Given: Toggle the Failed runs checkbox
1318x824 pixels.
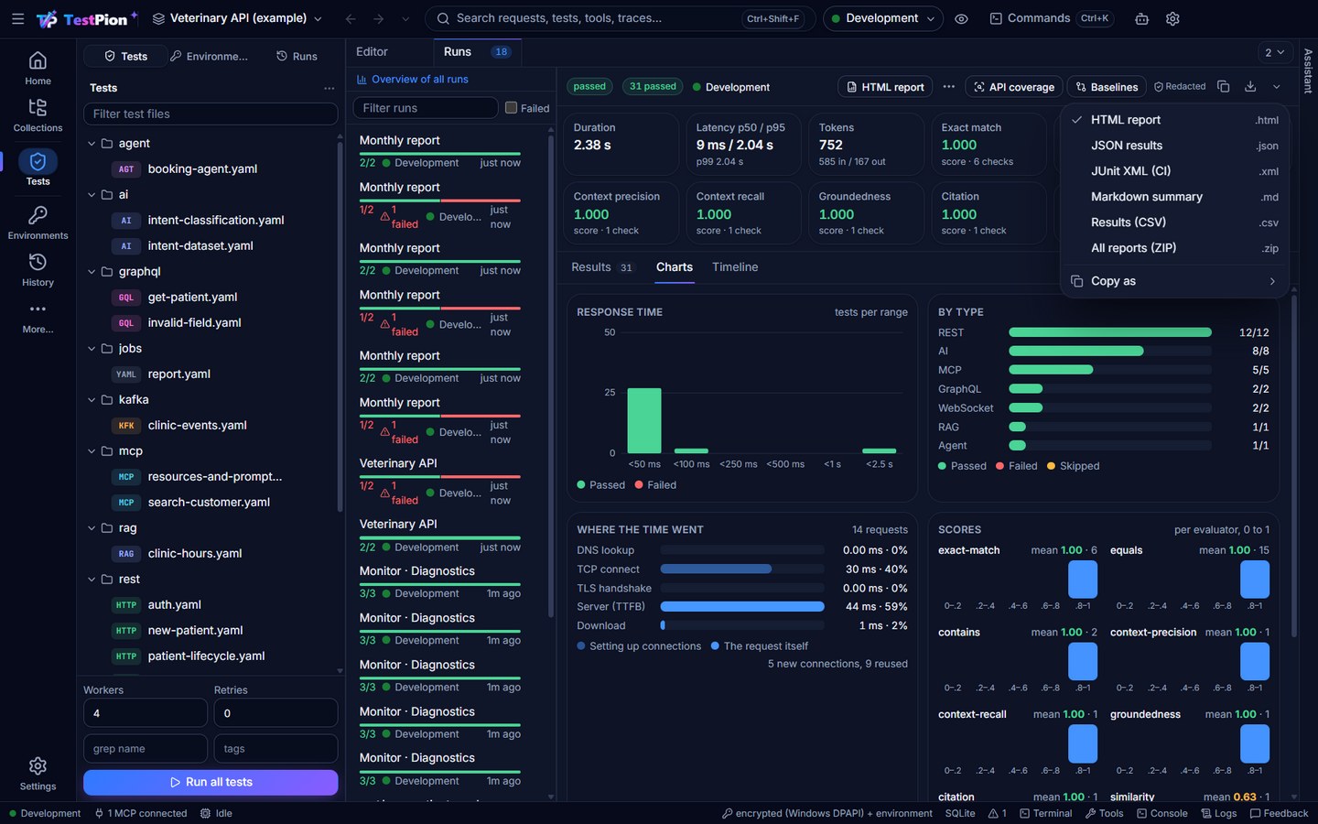Looking at the screenshot, I should [x=511, y=108].
